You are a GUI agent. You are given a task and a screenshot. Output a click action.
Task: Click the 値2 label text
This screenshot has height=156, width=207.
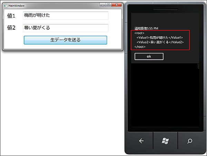[x=11, y=28]
